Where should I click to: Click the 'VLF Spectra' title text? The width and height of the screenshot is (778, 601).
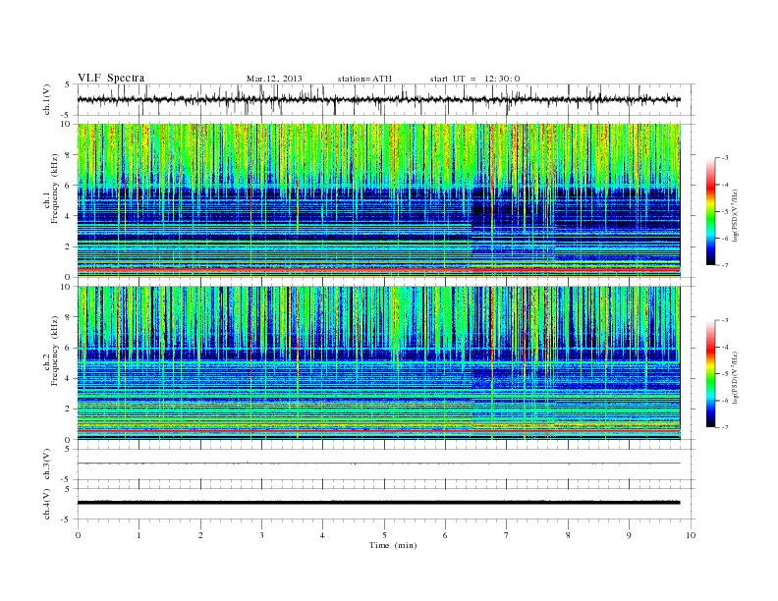coord(111,78)
